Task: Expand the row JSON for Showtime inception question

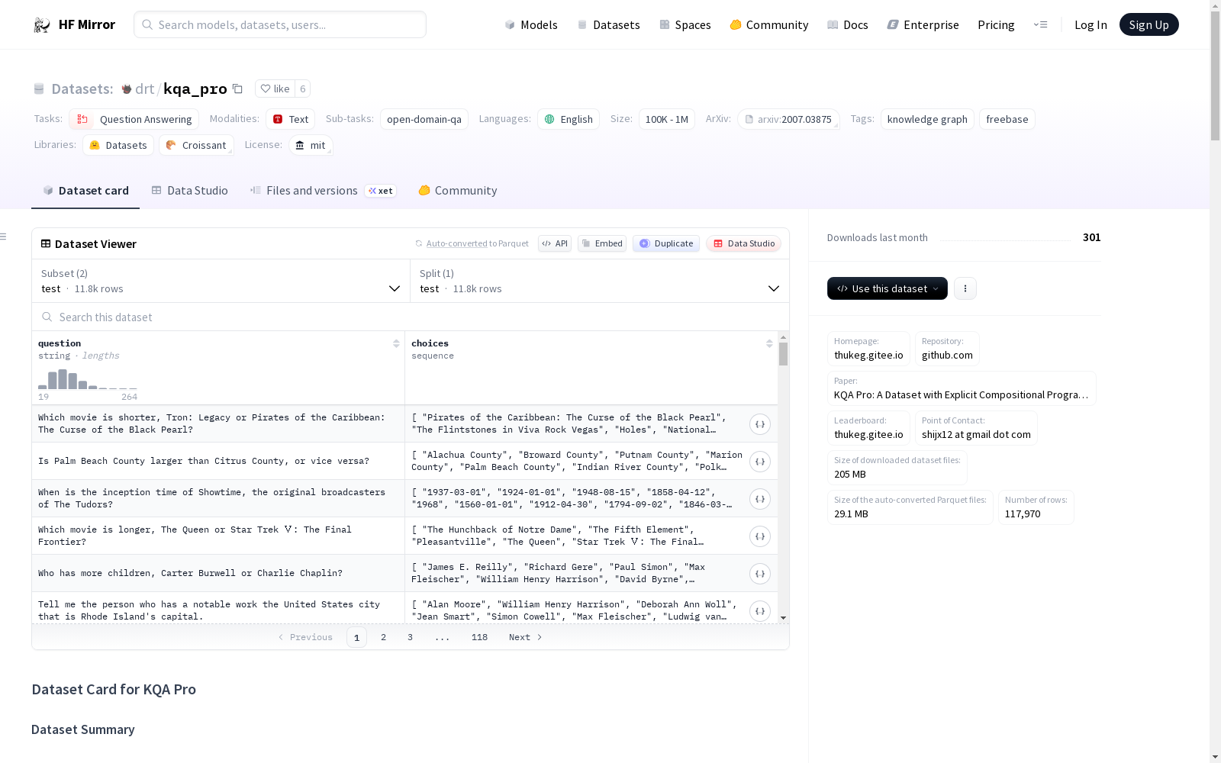Action: 759,499
